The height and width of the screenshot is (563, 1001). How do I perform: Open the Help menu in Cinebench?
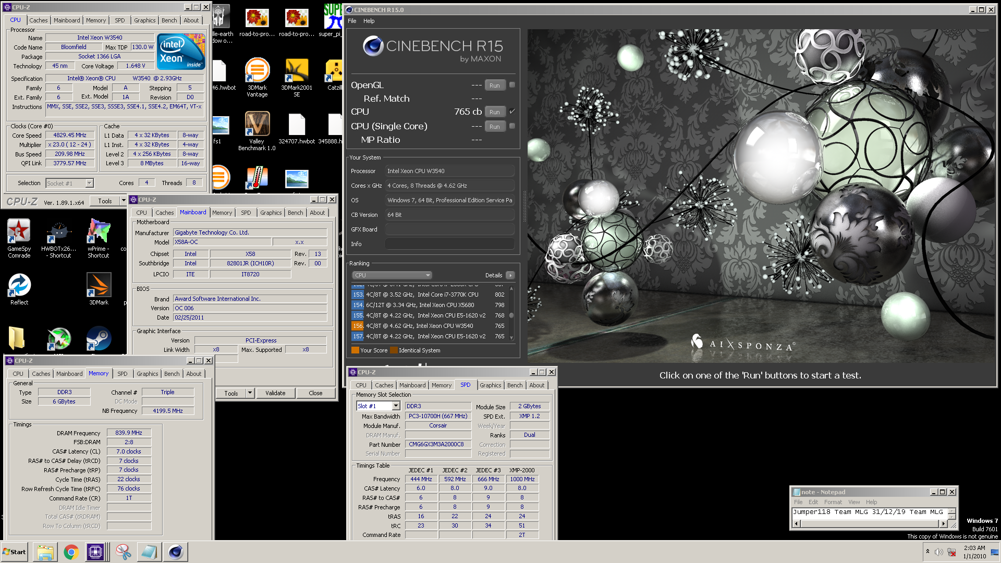[369, 21]
